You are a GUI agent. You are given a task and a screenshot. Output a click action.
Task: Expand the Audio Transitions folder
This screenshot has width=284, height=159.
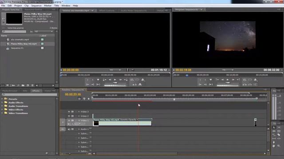click(2, 106)
